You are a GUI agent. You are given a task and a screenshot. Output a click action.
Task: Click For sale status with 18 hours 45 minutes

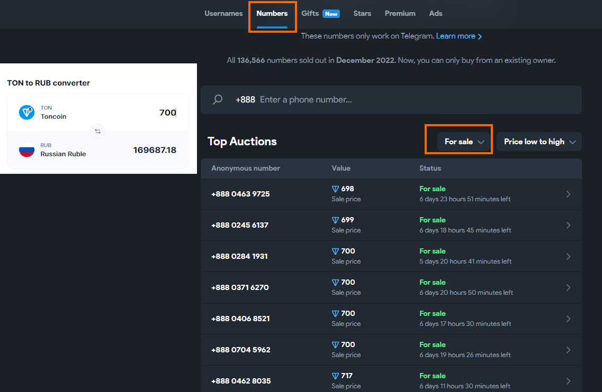465,225
